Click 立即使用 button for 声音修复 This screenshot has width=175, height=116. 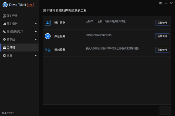[162, 36]
